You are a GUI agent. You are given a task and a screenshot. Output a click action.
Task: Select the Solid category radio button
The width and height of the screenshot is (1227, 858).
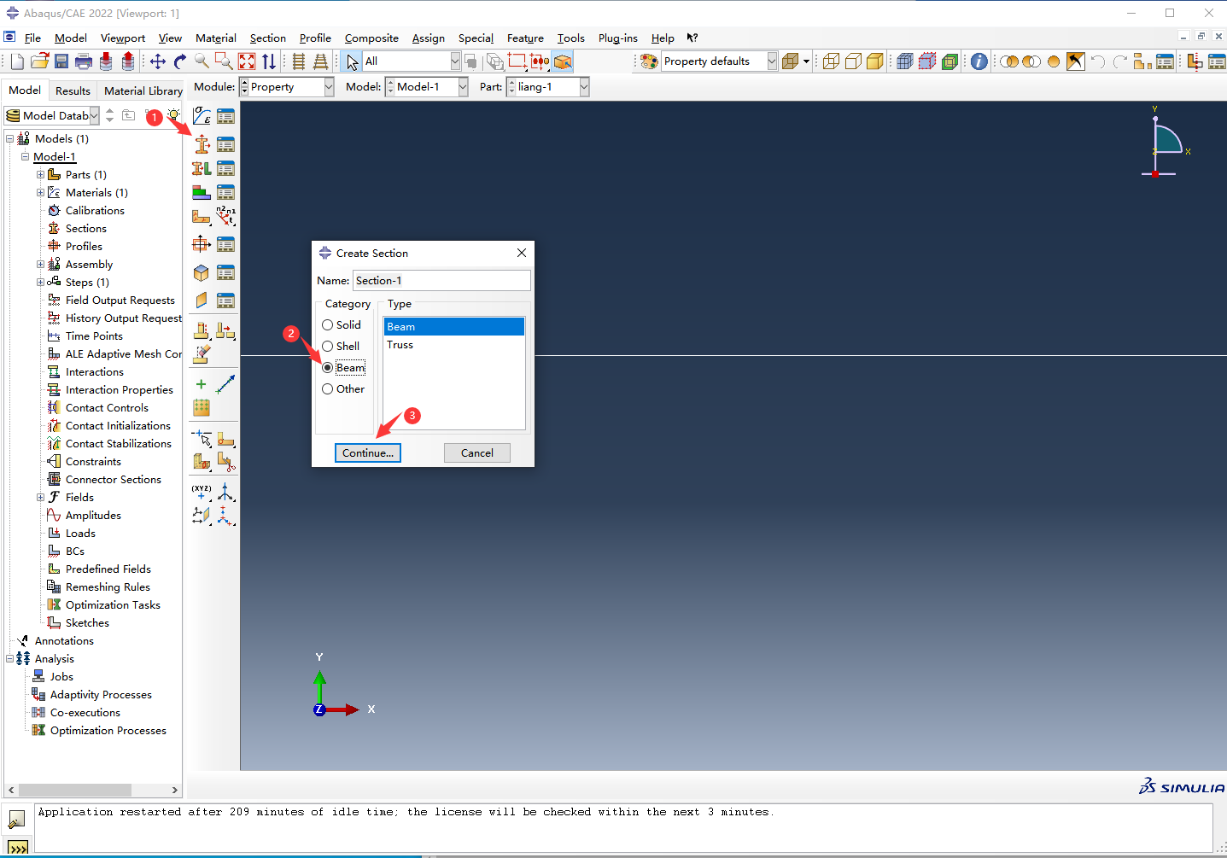pos(328,325)
